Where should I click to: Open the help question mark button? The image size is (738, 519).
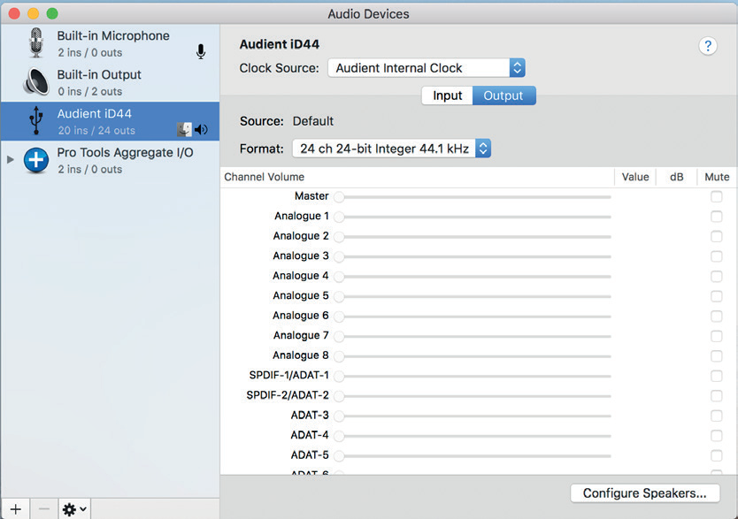click(707, 46)
